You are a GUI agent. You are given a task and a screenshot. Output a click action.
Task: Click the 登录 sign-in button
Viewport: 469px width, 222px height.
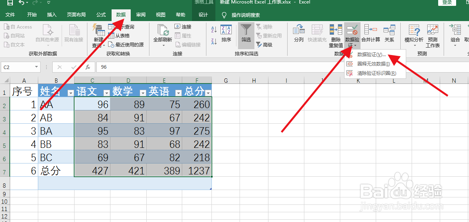pos(447,2)
